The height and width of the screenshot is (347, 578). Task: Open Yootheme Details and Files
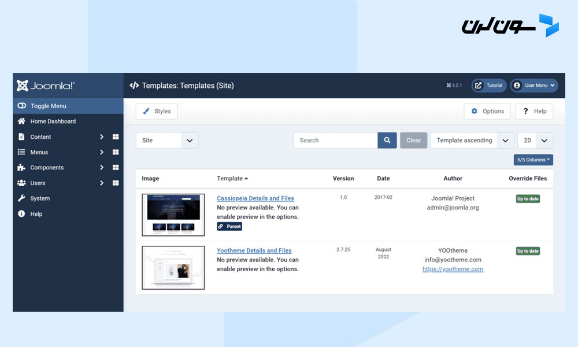point(254,251)
